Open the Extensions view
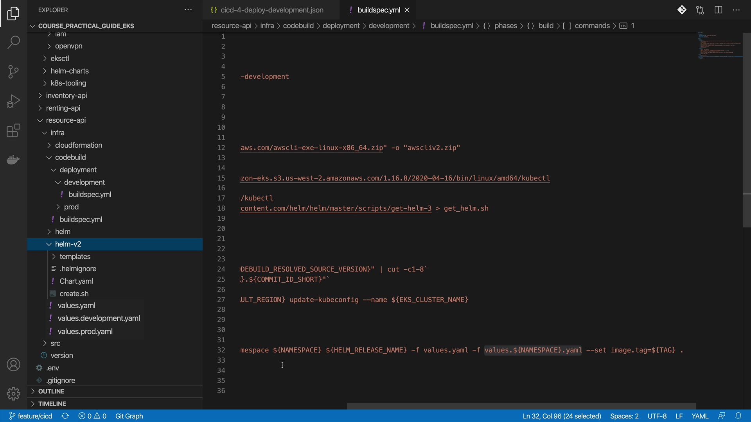This screenshot has height=422, width=751. (x=13, y=131)
